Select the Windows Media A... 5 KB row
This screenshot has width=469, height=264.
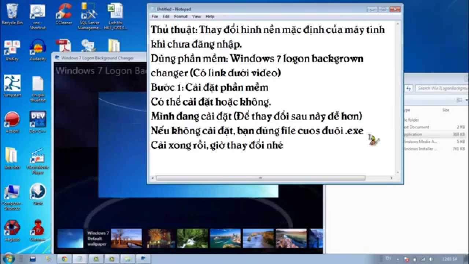(435, 142)
